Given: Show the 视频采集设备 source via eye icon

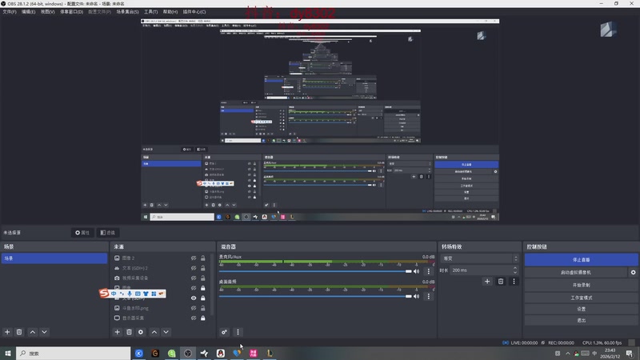Looking at the screenshot, I should point(194,278).
